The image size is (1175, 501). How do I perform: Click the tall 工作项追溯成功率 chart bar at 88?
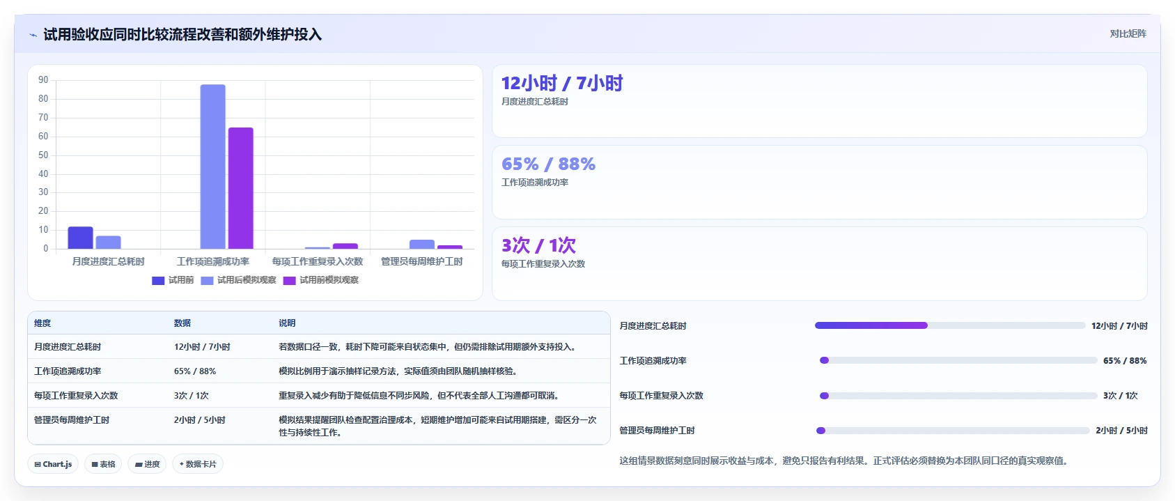213,167
